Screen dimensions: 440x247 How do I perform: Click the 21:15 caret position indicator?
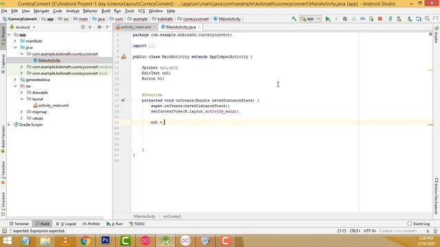(x=342, y=231)
